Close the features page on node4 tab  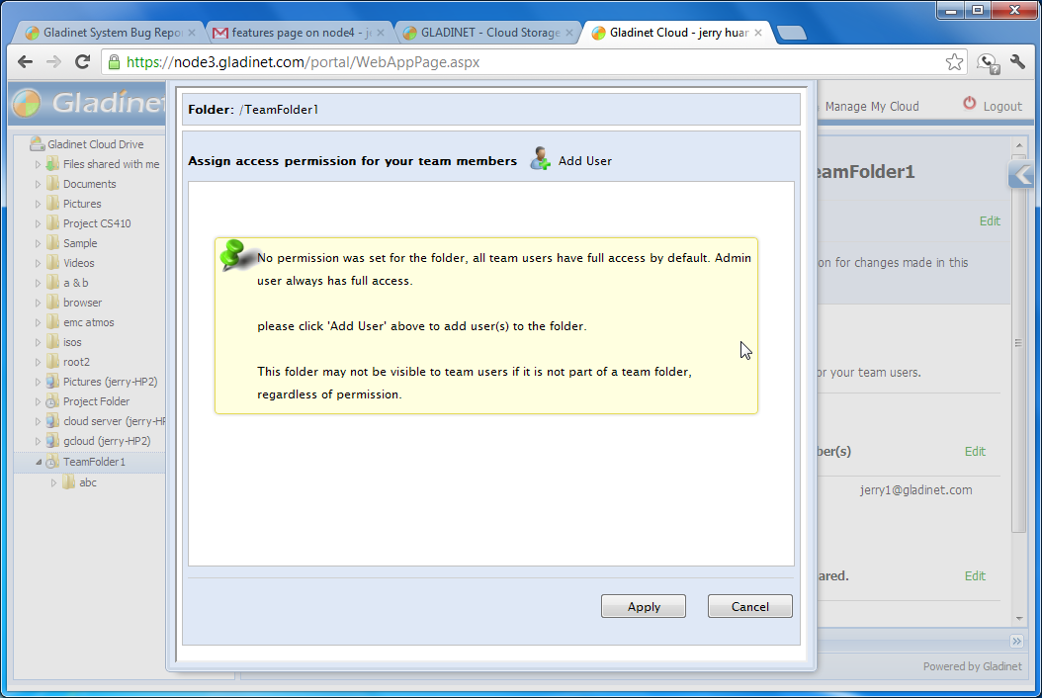tap(380, 33)
